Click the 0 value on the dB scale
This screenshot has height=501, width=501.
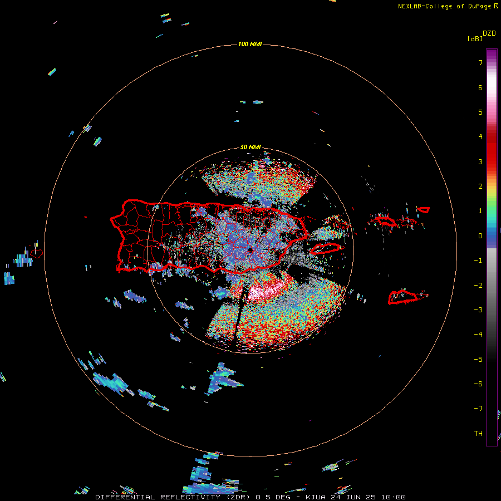coord(480,236)
